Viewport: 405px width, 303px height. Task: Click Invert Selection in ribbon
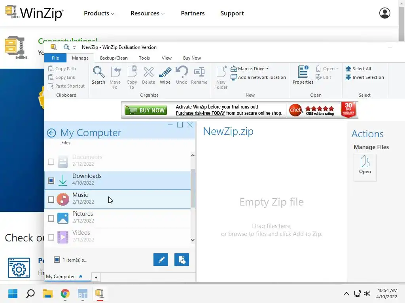pos(365,77)
